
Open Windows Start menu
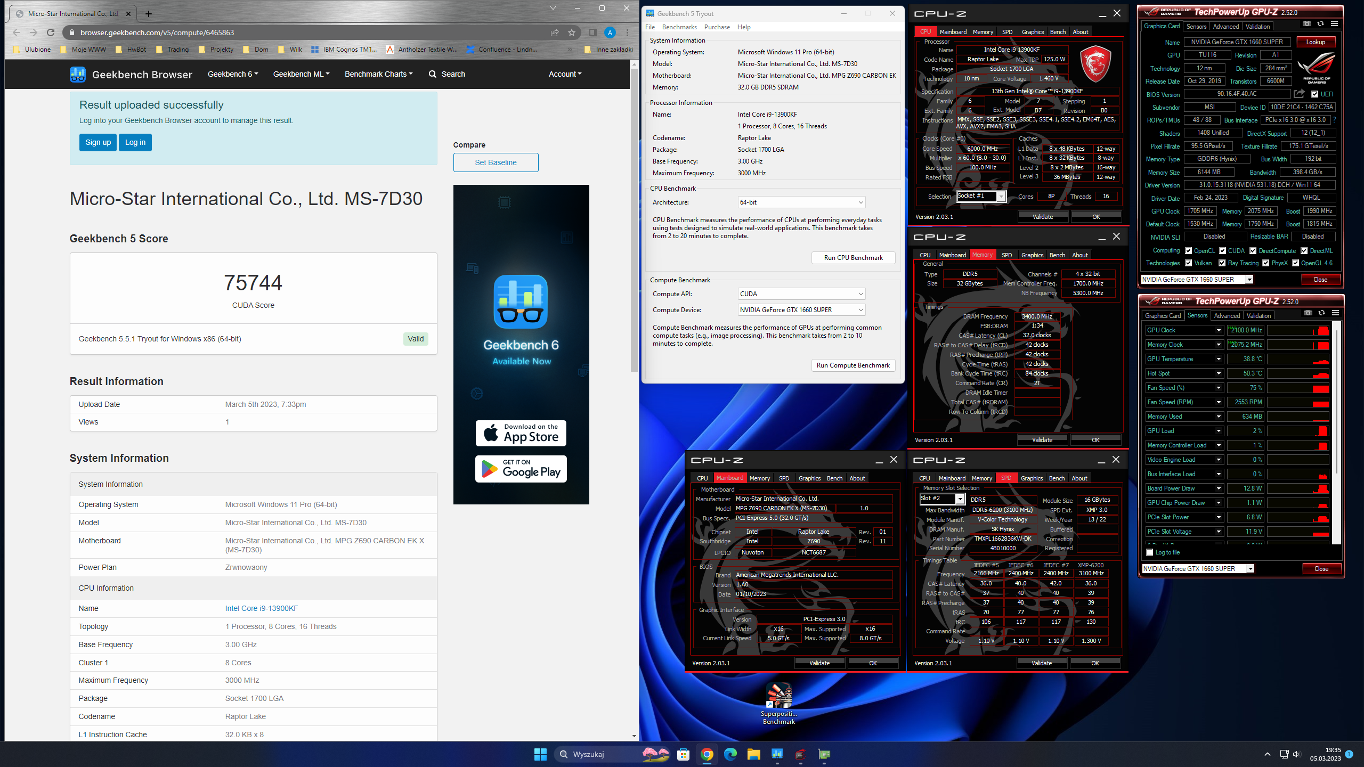[x=540, y=754]
